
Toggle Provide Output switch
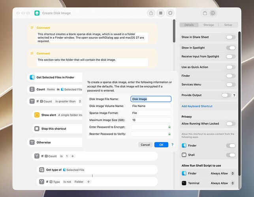click(226, 95)
